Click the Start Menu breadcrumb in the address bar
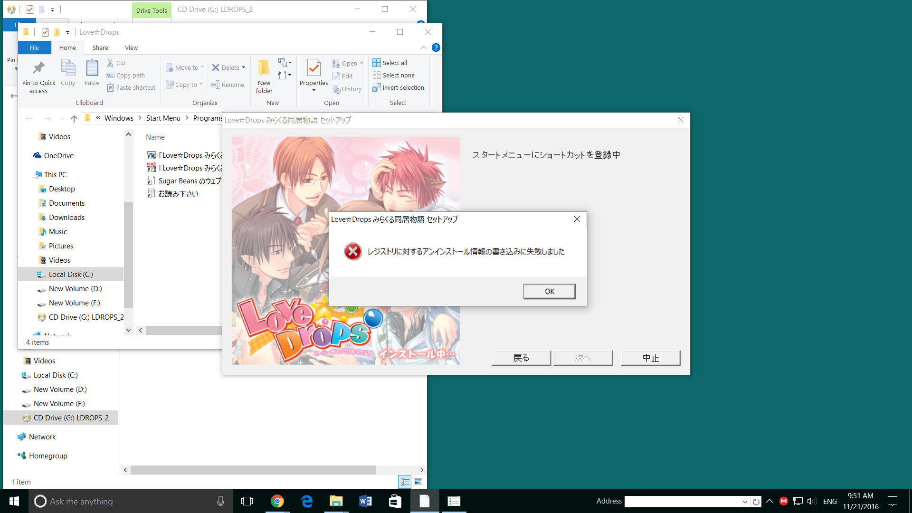 coord(163,118)
